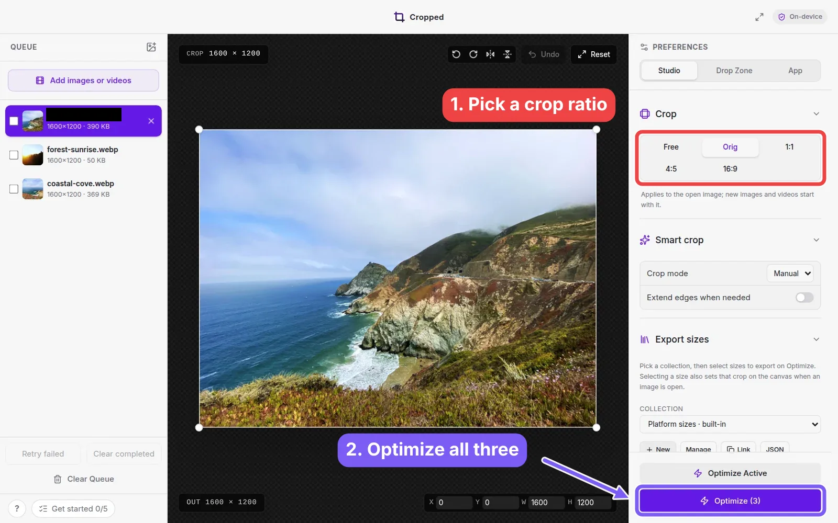Collapse the Export sizes section
Viewport: 838px width, 523px height.
tap(816, 339)
